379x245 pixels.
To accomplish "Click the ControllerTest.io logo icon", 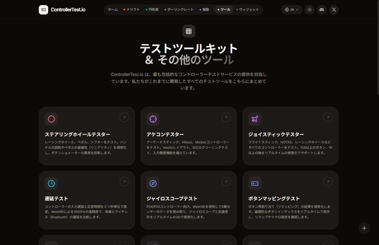I will [44, 9].
